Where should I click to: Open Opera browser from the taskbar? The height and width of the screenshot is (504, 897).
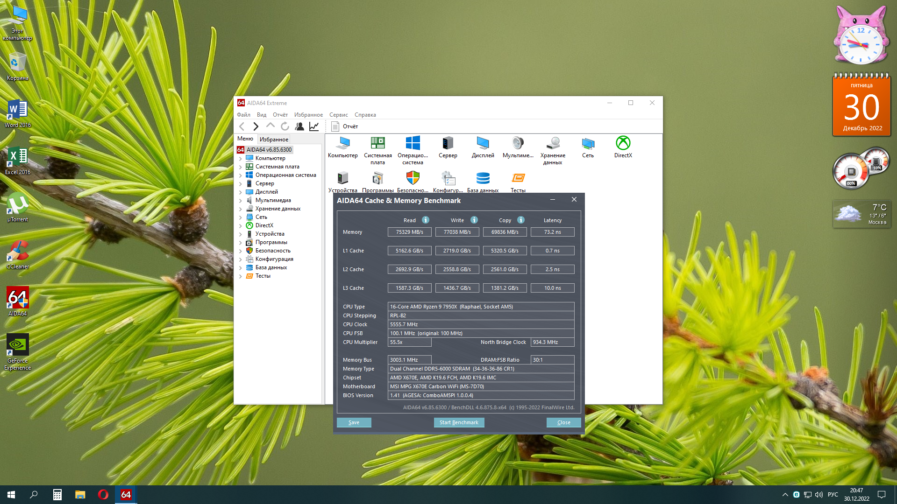point(103,495)
